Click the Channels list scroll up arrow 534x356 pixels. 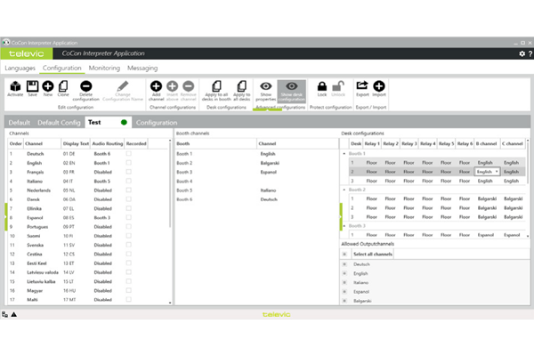pos(170,141)
